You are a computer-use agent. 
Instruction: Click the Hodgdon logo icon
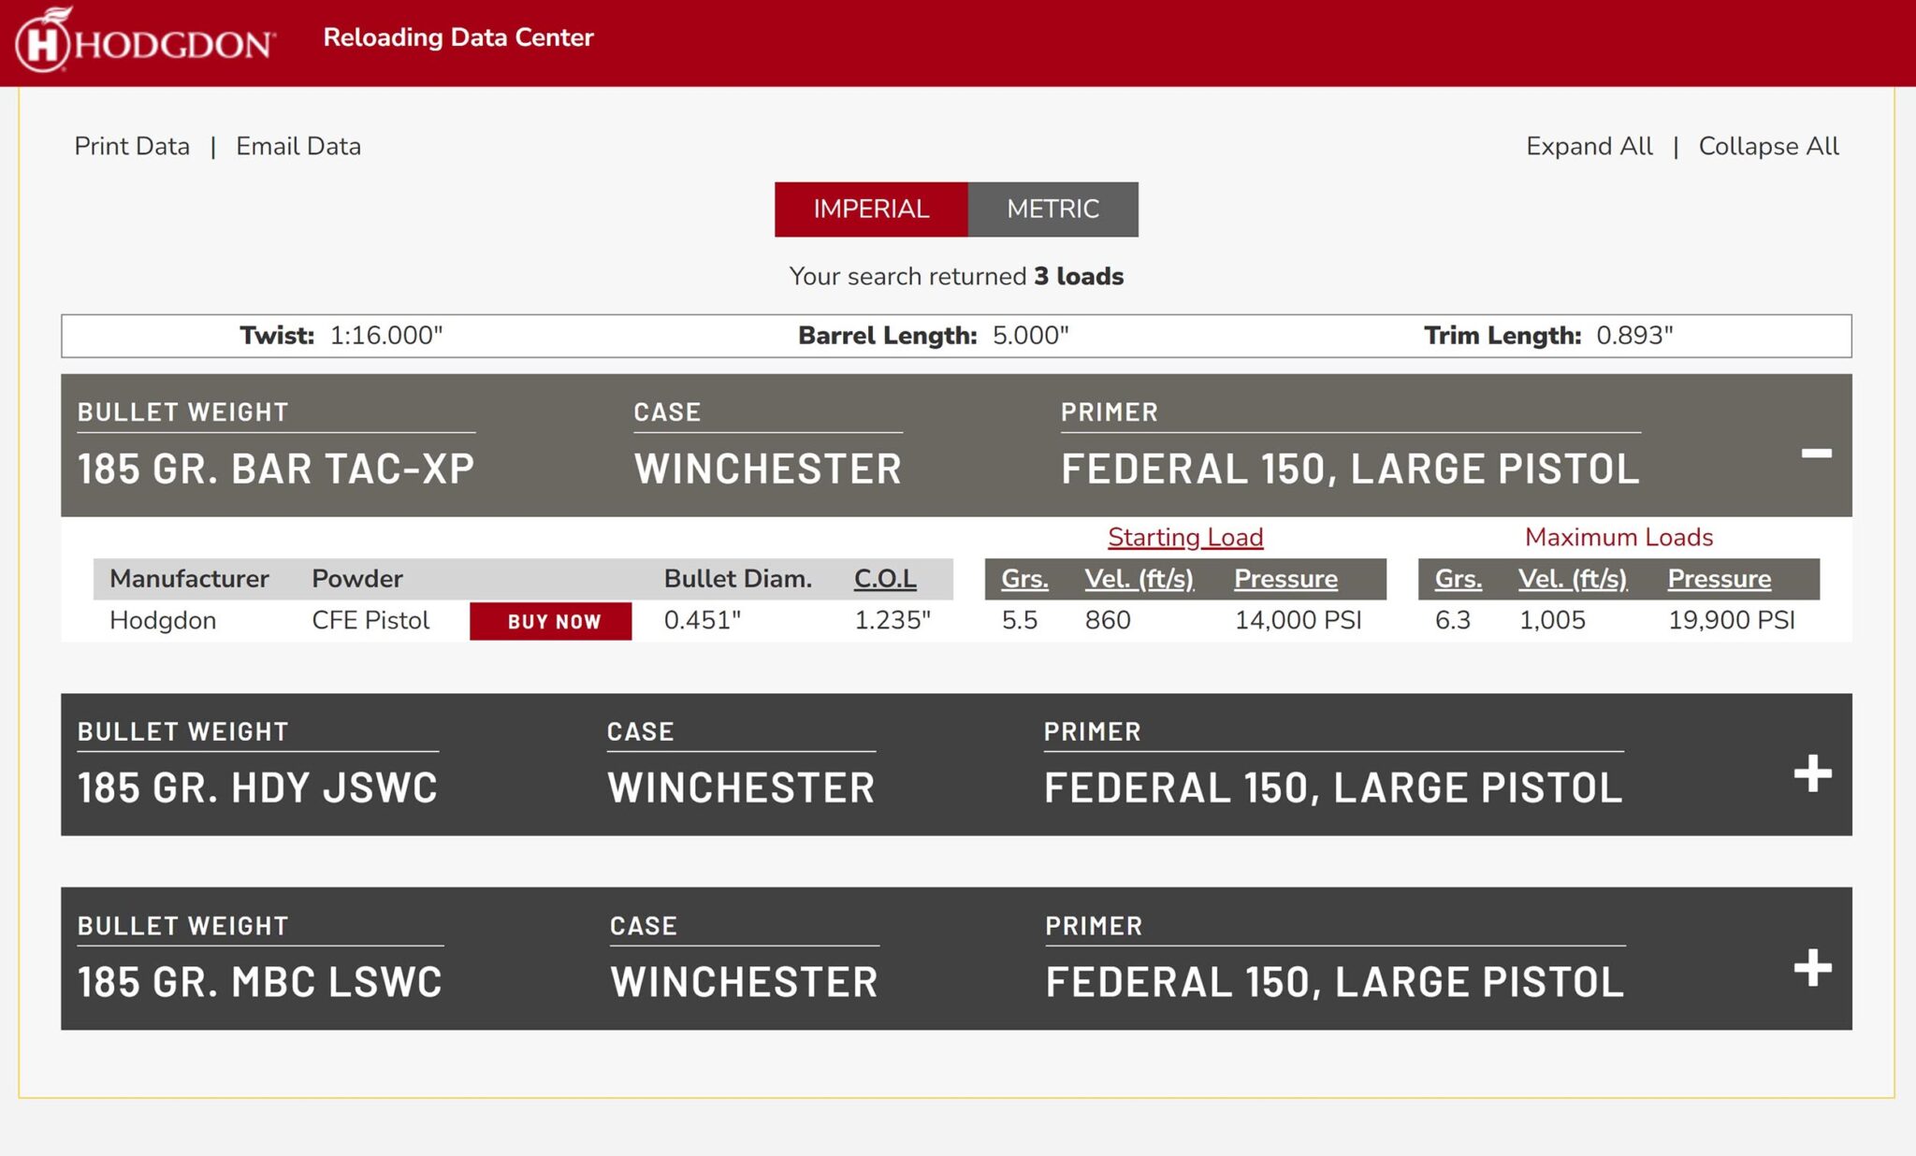pyautogui.click(x=43, y=41)
